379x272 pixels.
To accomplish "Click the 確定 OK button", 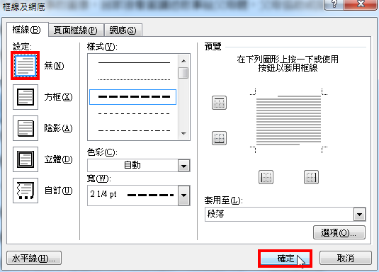I will 285,259.
